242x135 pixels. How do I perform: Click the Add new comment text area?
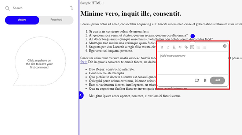pos(192,63)
